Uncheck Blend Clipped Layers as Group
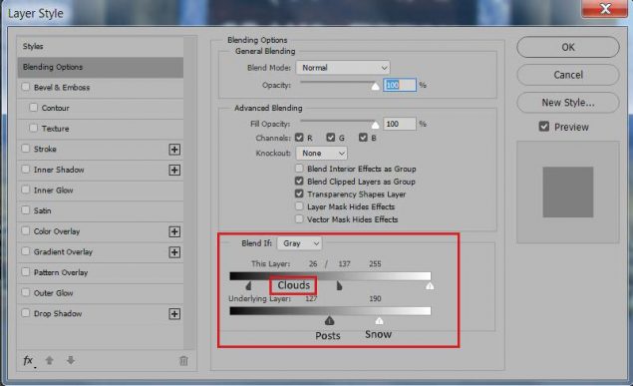The width and height of the screenshot is (633, 386). point(299,181)
